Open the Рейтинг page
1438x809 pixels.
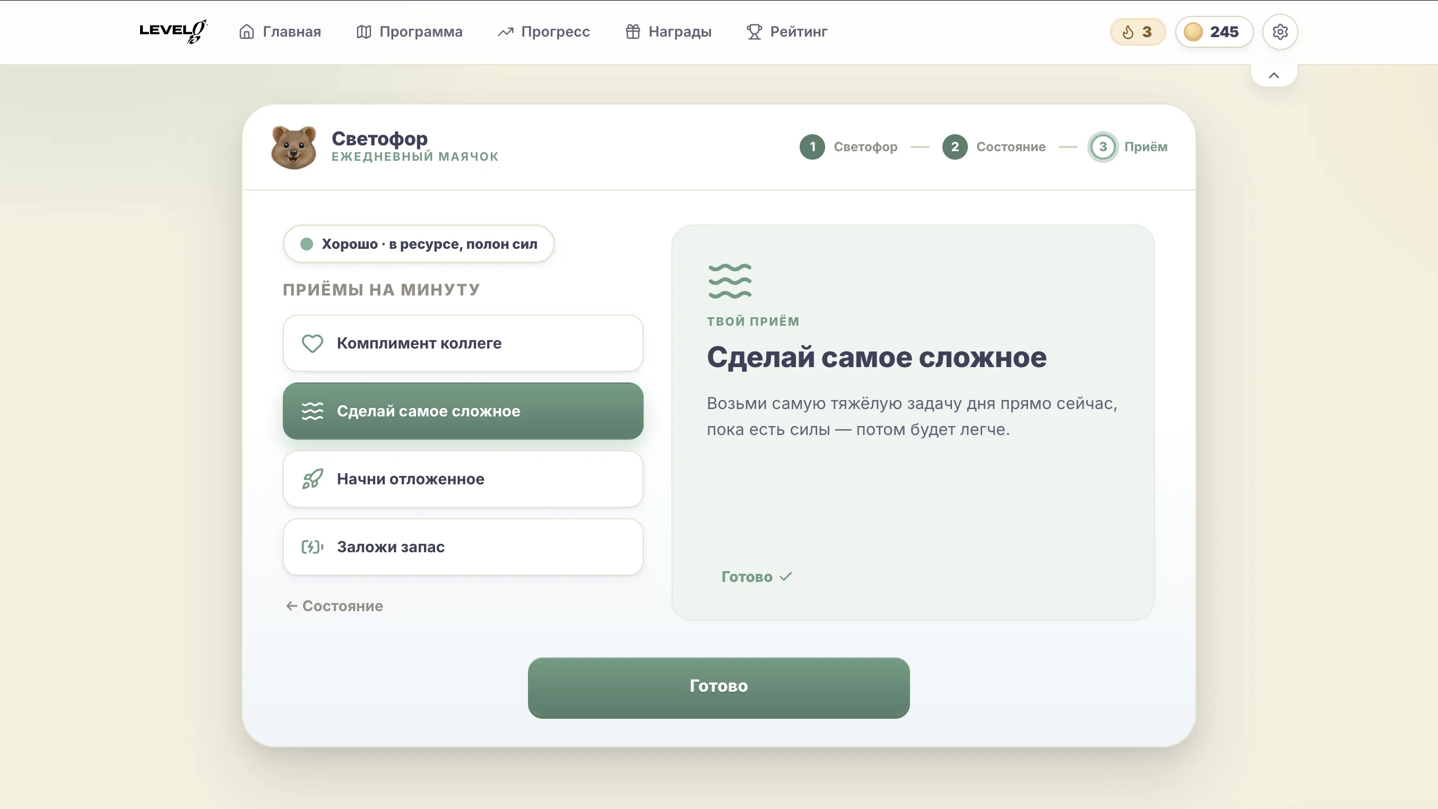(787, 32)
